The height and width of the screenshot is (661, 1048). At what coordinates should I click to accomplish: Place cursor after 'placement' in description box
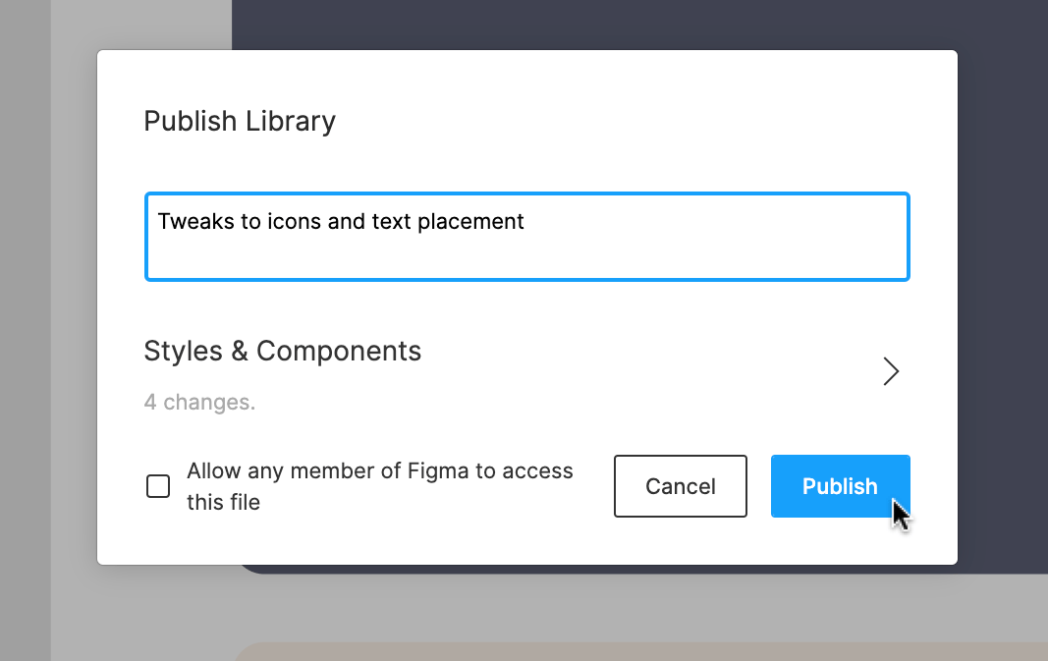(526, 222)
